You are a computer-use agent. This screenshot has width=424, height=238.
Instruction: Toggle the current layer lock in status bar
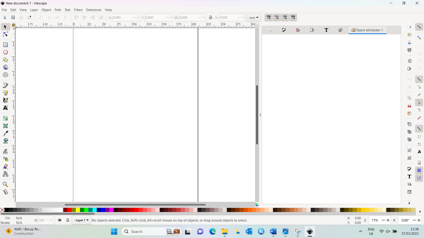[x=67, y=220]
